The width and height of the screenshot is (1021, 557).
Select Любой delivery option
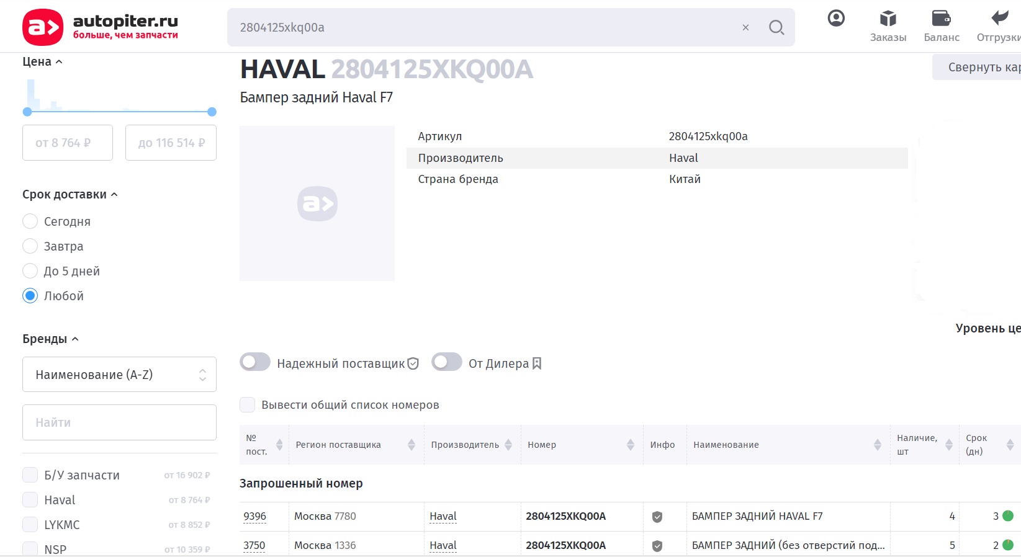click(30, 296)
